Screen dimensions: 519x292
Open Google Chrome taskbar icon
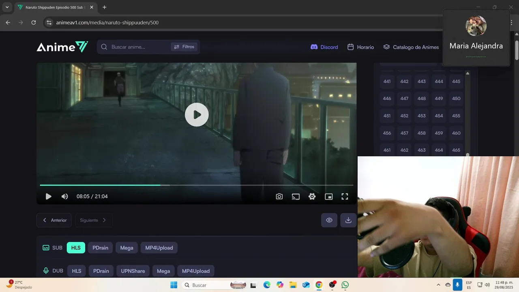(319, 285)
